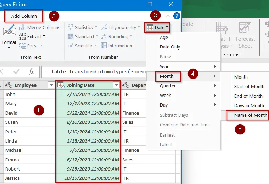Choose Start of Month option
269x184 pixels.
click(249, 87)
